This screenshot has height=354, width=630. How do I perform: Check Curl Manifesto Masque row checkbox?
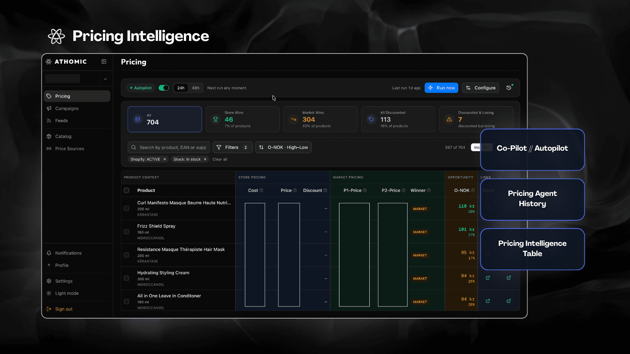[126, 208]
